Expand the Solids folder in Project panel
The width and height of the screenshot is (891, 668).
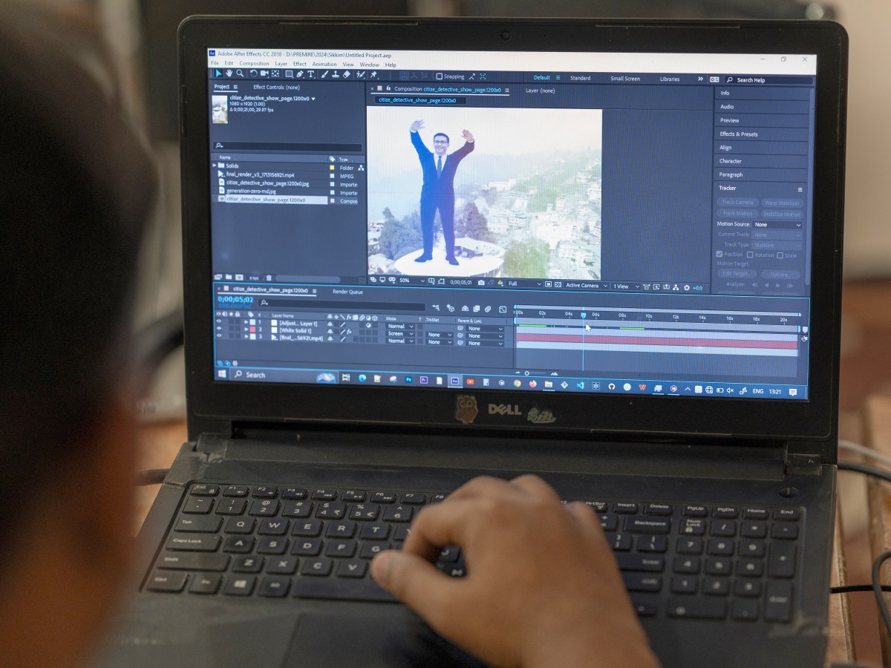click(215, 166)
